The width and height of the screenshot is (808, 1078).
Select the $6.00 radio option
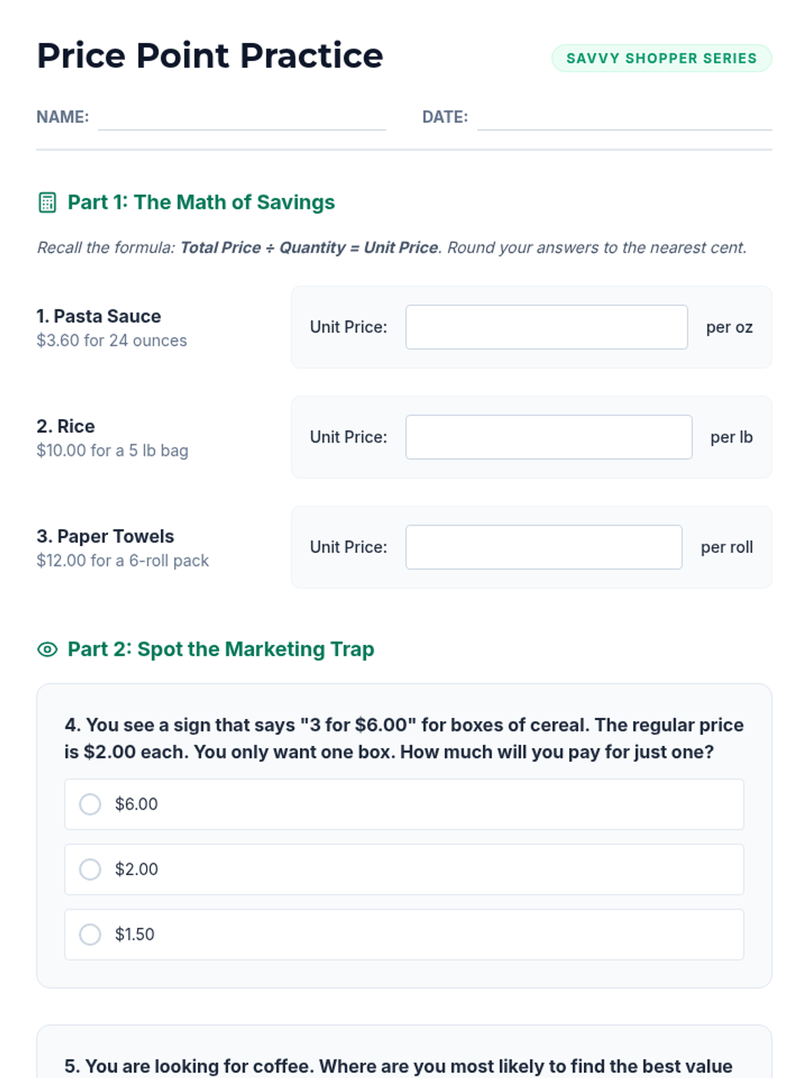tap(90, 804)
